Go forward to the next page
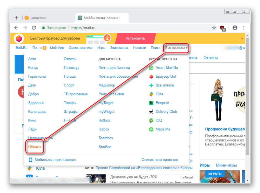The width and height of the screenshot is (260, 193). tap(25, 28)
